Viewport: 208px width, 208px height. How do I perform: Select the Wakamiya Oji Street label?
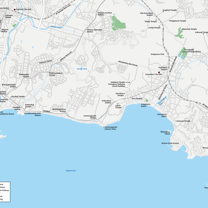tap(163, 92)
